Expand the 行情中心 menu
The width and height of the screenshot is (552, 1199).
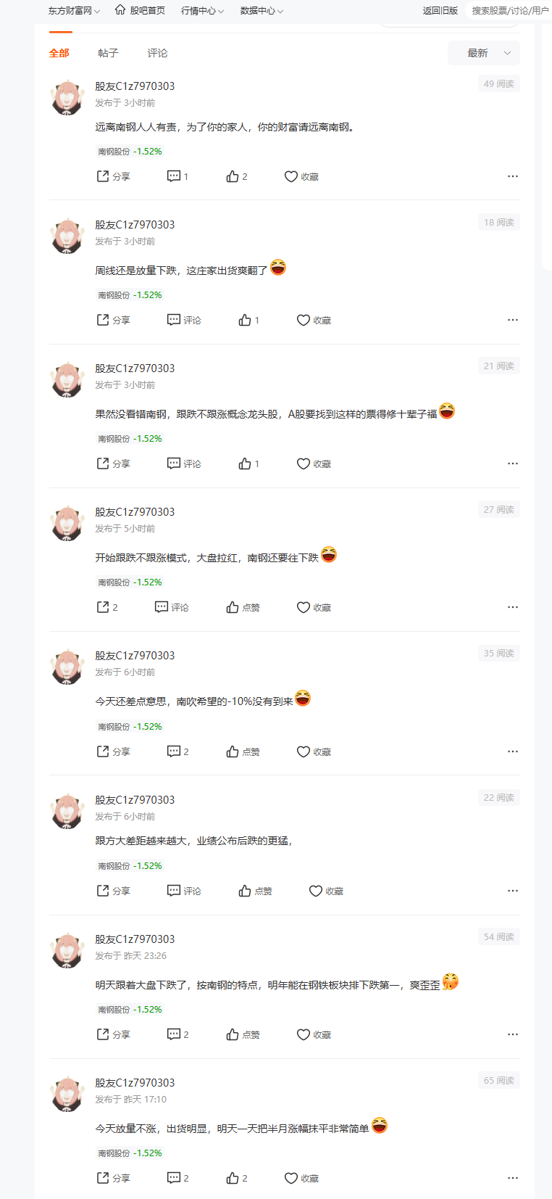tap(202, 11)
